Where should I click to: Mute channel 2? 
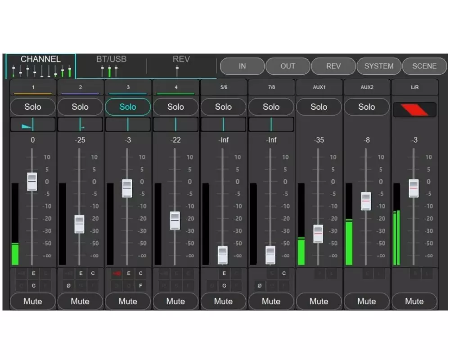coord(80,301)
